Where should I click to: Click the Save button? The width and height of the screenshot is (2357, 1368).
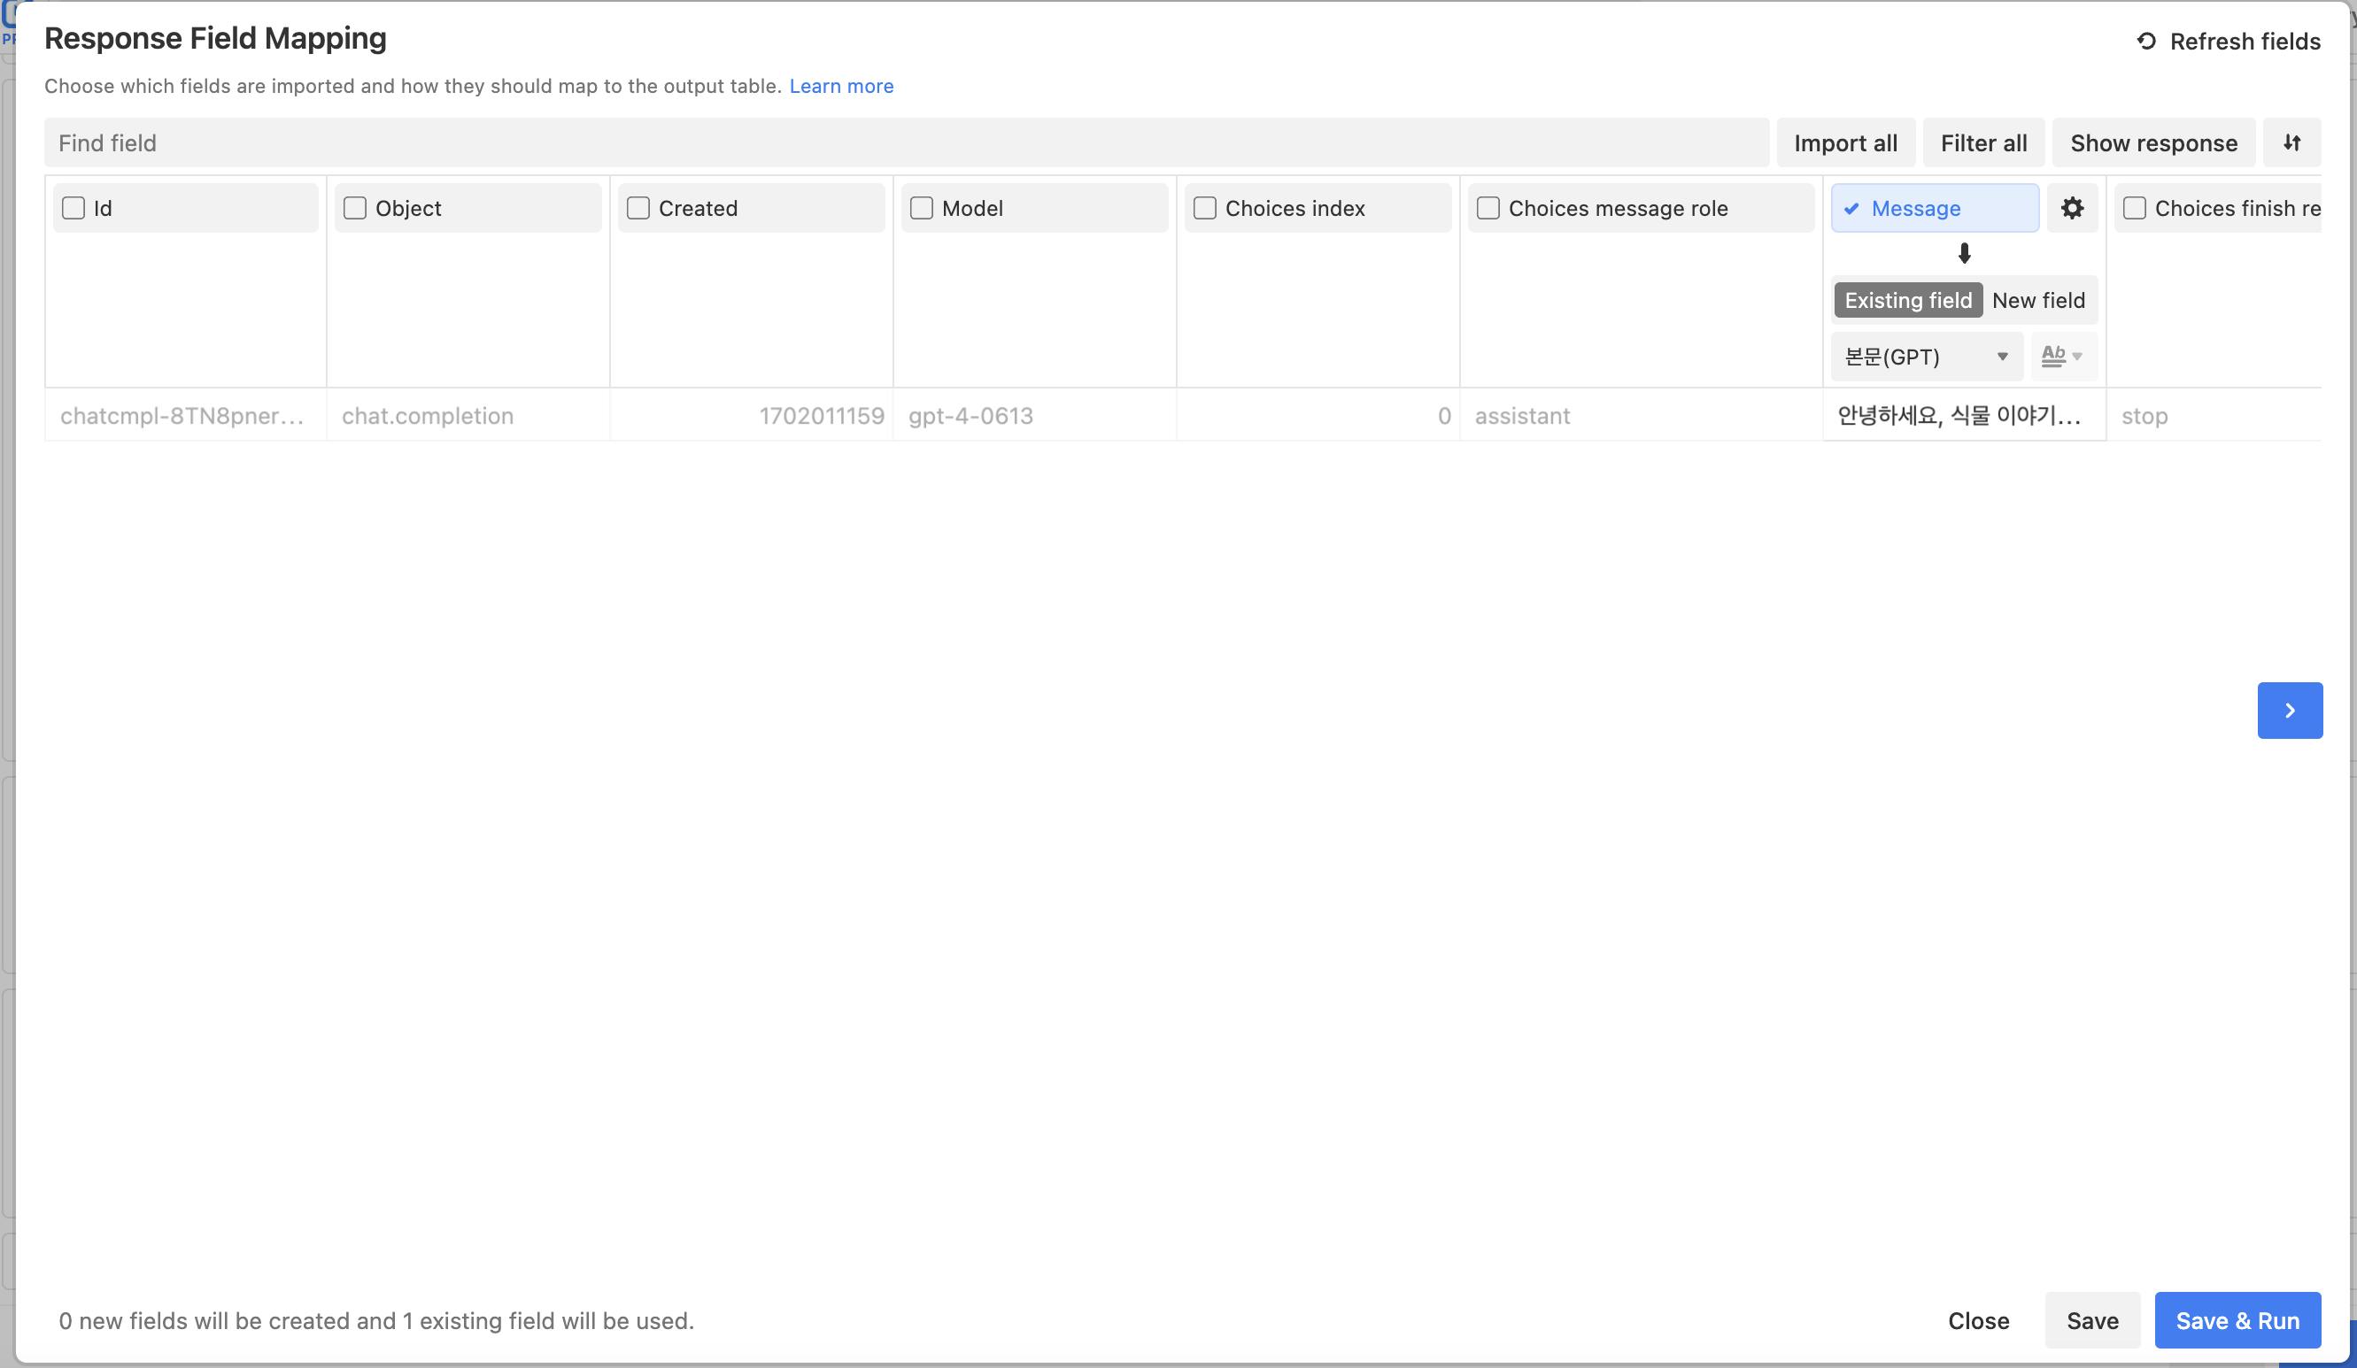(2092, 1320)
